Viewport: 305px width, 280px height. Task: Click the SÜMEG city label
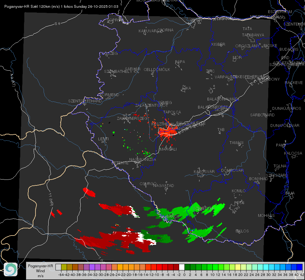click(165, 102)
